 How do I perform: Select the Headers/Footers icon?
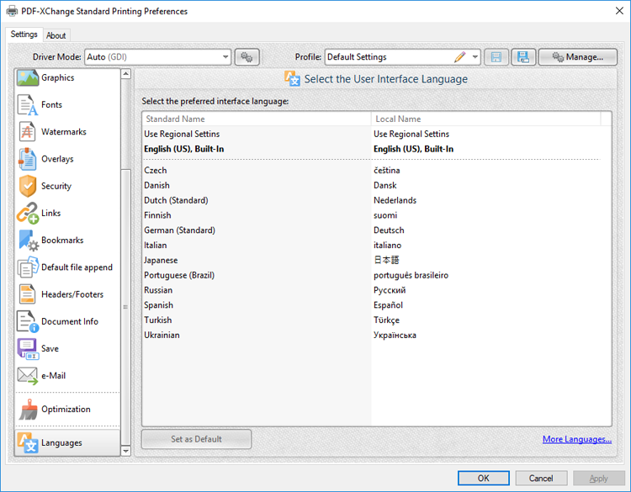[x=28, y=294]
